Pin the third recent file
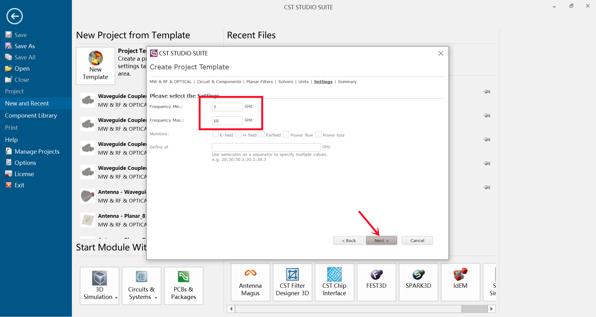Screen dimensions: 596x317 click(x=486, y=139)
